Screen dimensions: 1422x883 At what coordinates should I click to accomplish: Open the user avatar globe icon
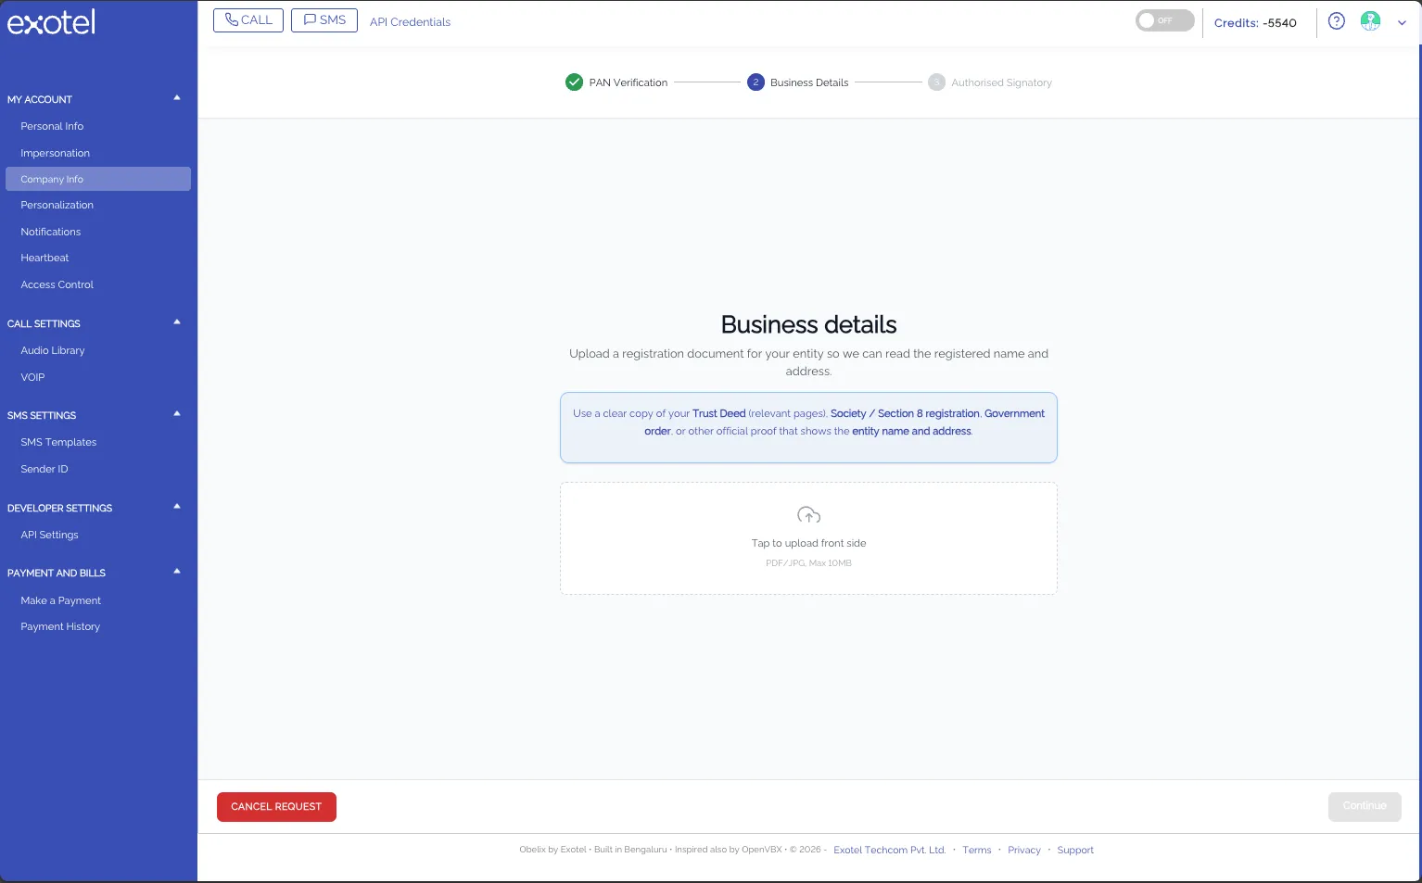[1370, 21]
